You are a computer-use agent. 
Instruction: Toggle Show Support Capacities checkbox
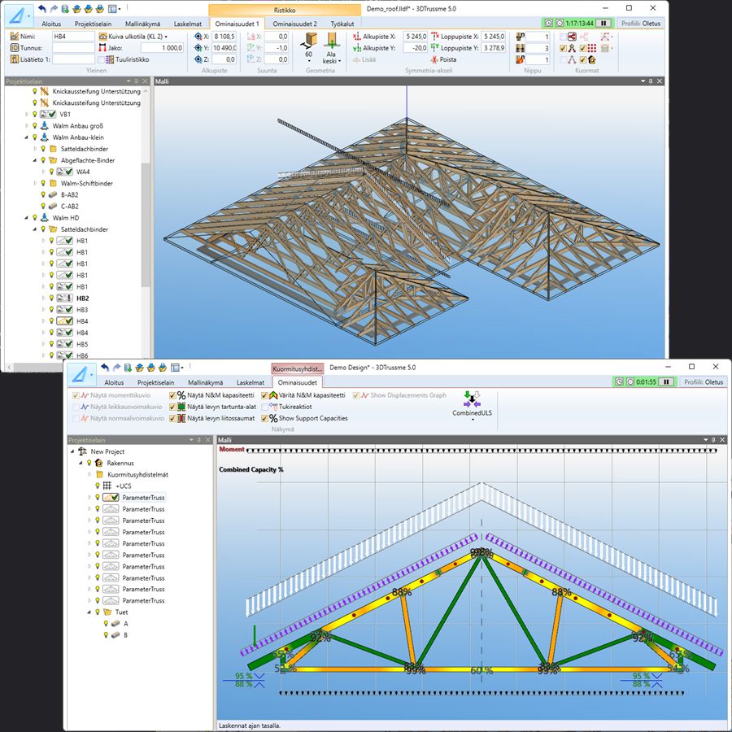click(x=264, y=418)
